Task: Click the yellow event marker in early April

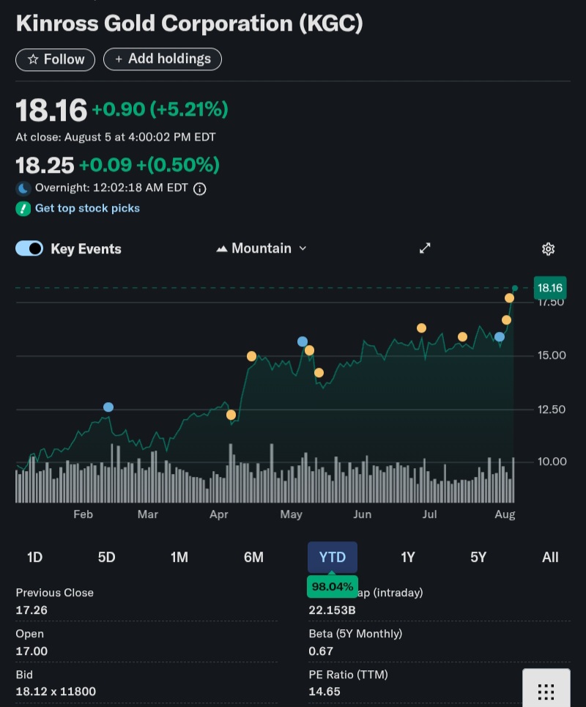Action: click(231, 415)
